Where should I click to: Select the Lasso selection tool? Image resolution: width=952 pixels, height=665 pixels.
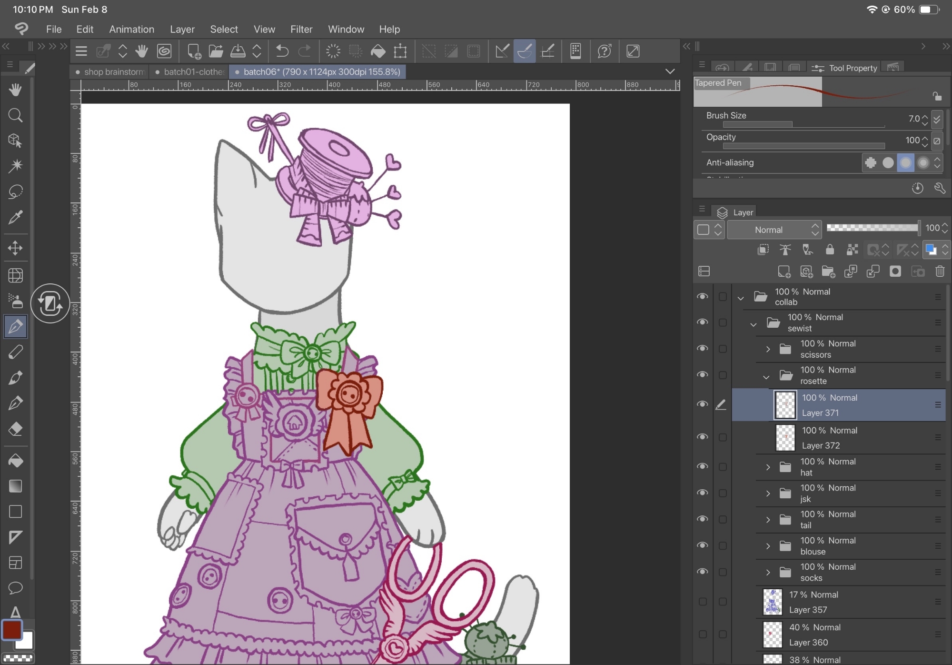tap(15, 191)
